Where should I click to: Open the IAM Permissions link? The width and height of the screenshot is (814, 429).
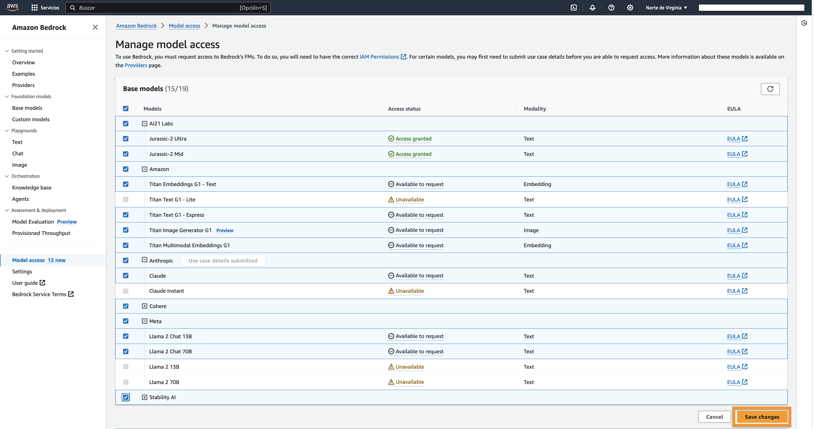click(379, 57)
